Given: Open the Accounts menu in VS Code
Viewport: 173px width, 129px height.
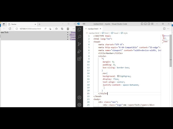Looking at the screenshot, I should point(79,97).
